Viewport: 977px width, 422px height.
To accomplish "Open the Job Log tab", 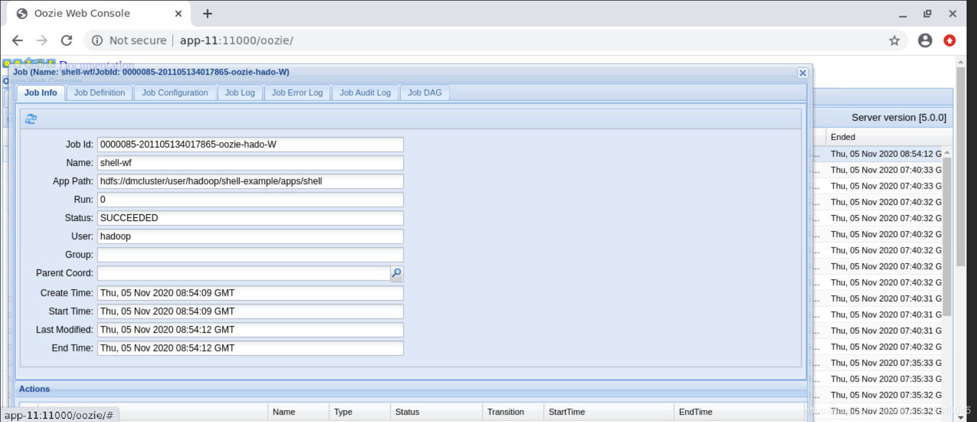I will pos(240,92).
